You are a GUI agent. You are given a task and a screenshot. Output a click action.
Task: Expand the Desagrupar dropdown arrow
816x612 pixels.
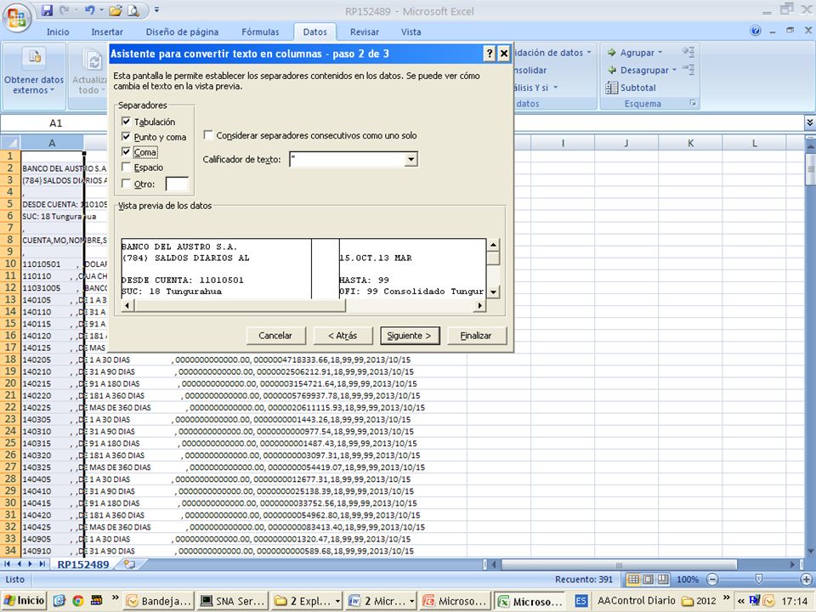tap(674, 70)
